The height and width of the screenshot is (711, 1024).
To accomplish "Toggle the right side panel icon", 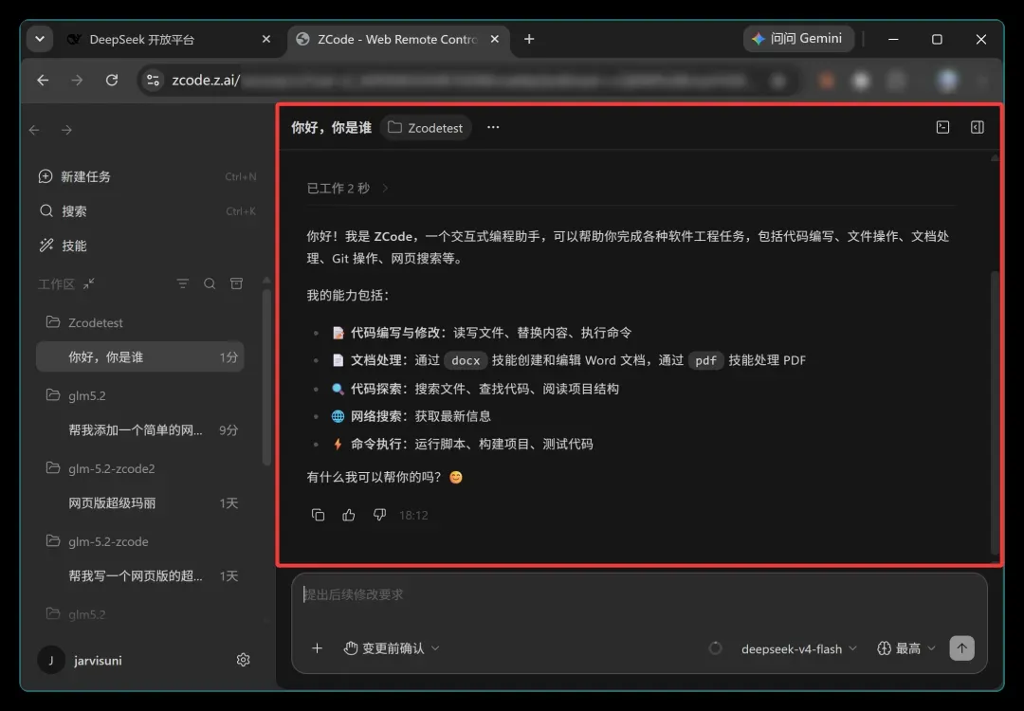I will [977, 127].
